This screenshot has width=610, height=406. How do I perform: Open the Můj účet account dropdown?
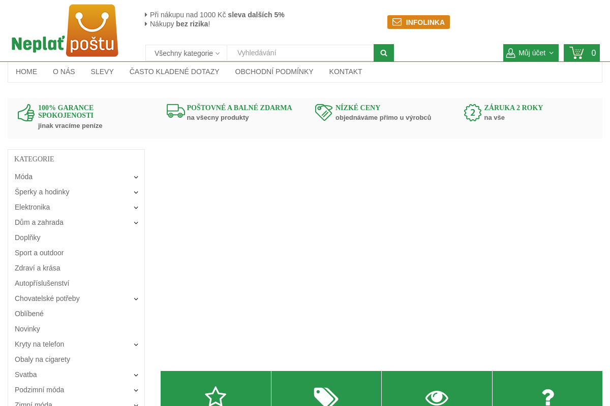pyautogui.click(x=531, y=53)
